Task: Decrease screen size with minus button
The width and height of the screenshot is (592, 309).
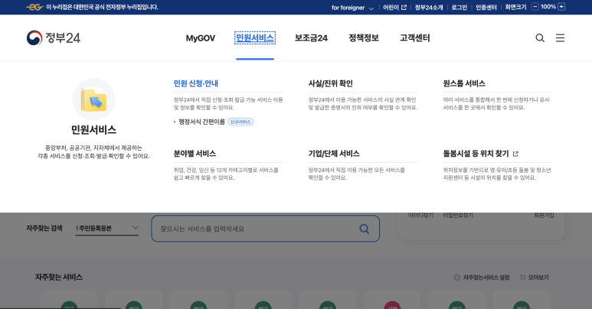Action: coord(535,7)
